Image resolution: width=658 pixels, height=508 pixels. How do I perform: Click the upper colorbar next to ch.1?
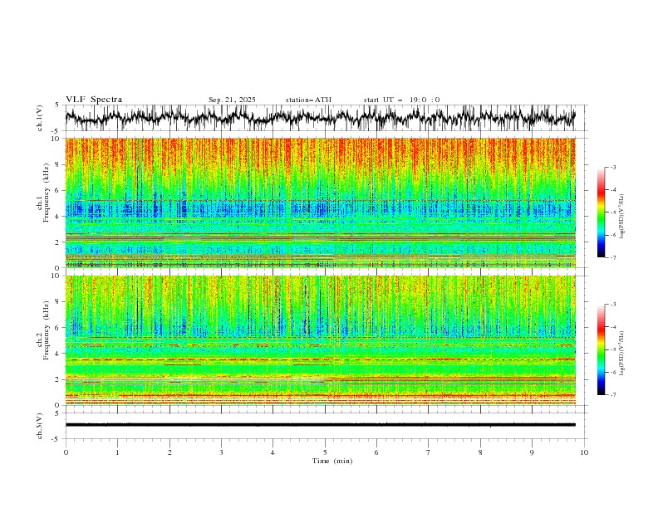pos(601,212)
